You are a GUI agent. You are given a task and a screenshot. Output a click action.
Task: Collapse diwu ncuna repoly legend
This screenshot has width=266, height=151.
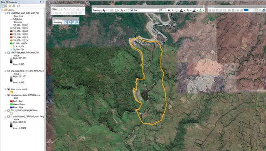(5, 89)
